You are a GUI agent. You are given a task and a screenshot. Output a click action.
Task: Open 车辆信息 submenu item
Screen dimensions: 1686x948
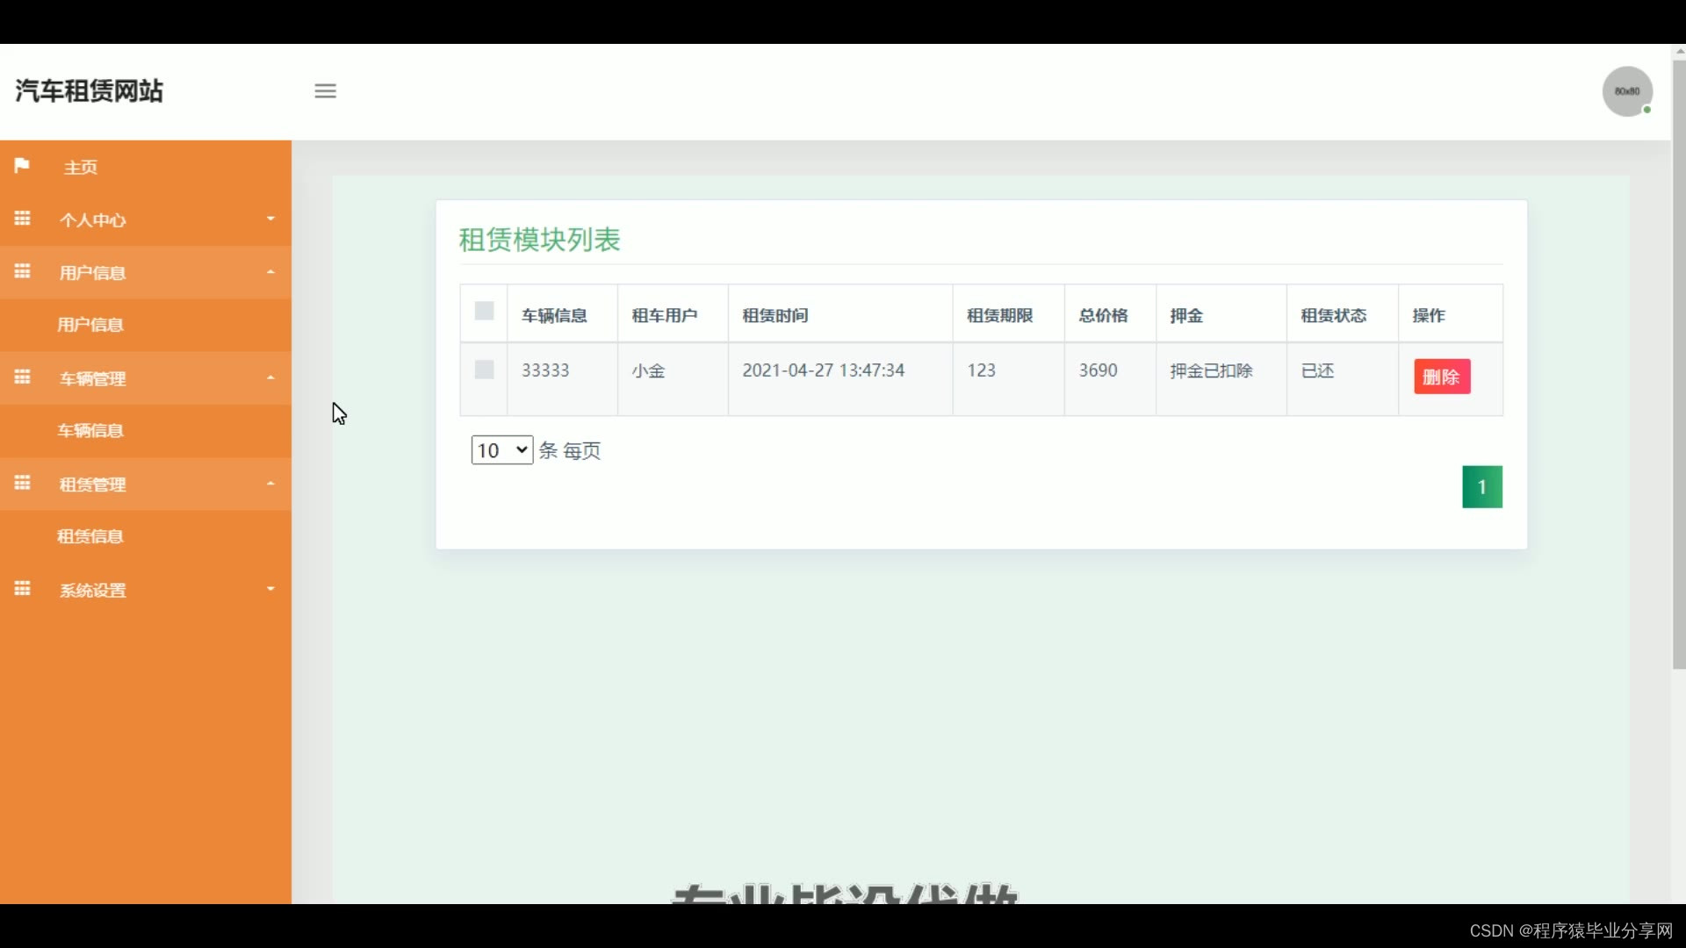(90, 431)
